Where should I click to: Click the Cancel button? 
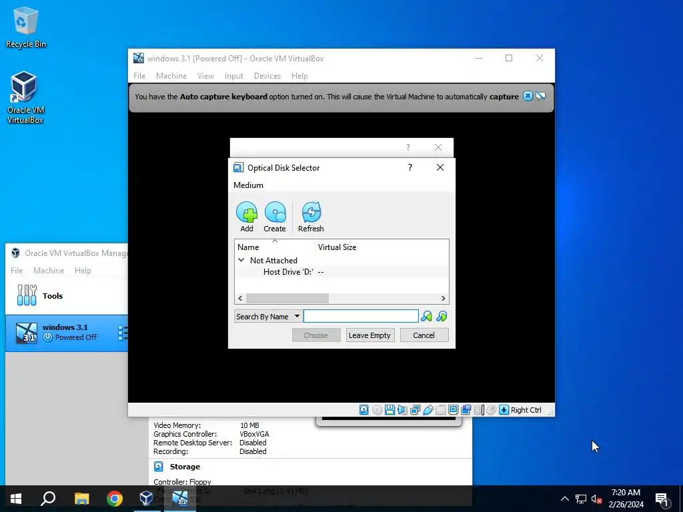tap(424, 335)
